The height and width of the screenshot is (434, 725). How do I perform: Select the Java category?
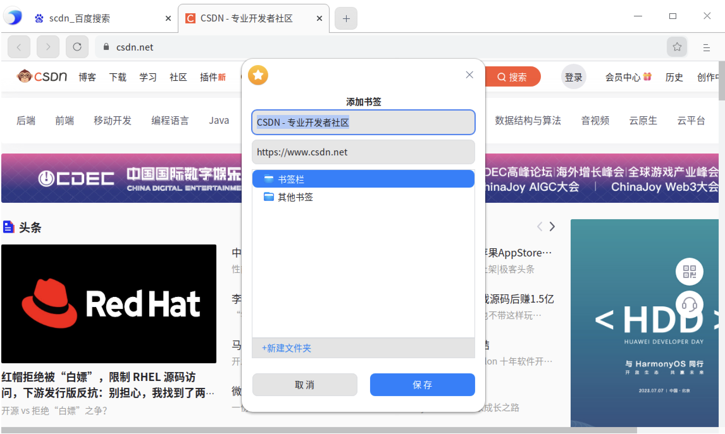click(219, 121)
